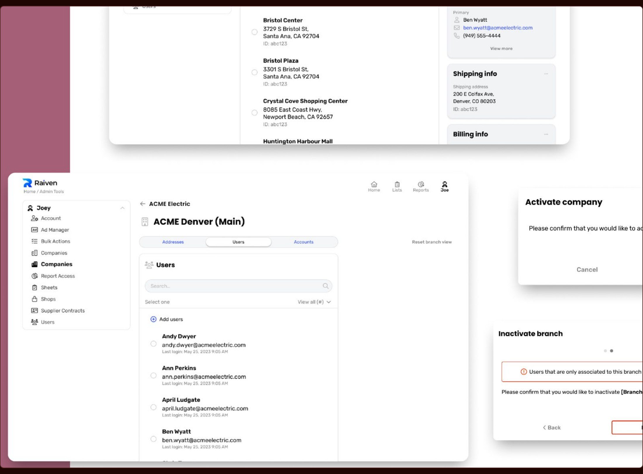The height and width of the screenshot is (474, 643).
Task: Open Report Access in sidebar
Action: [x=58, y=276]
